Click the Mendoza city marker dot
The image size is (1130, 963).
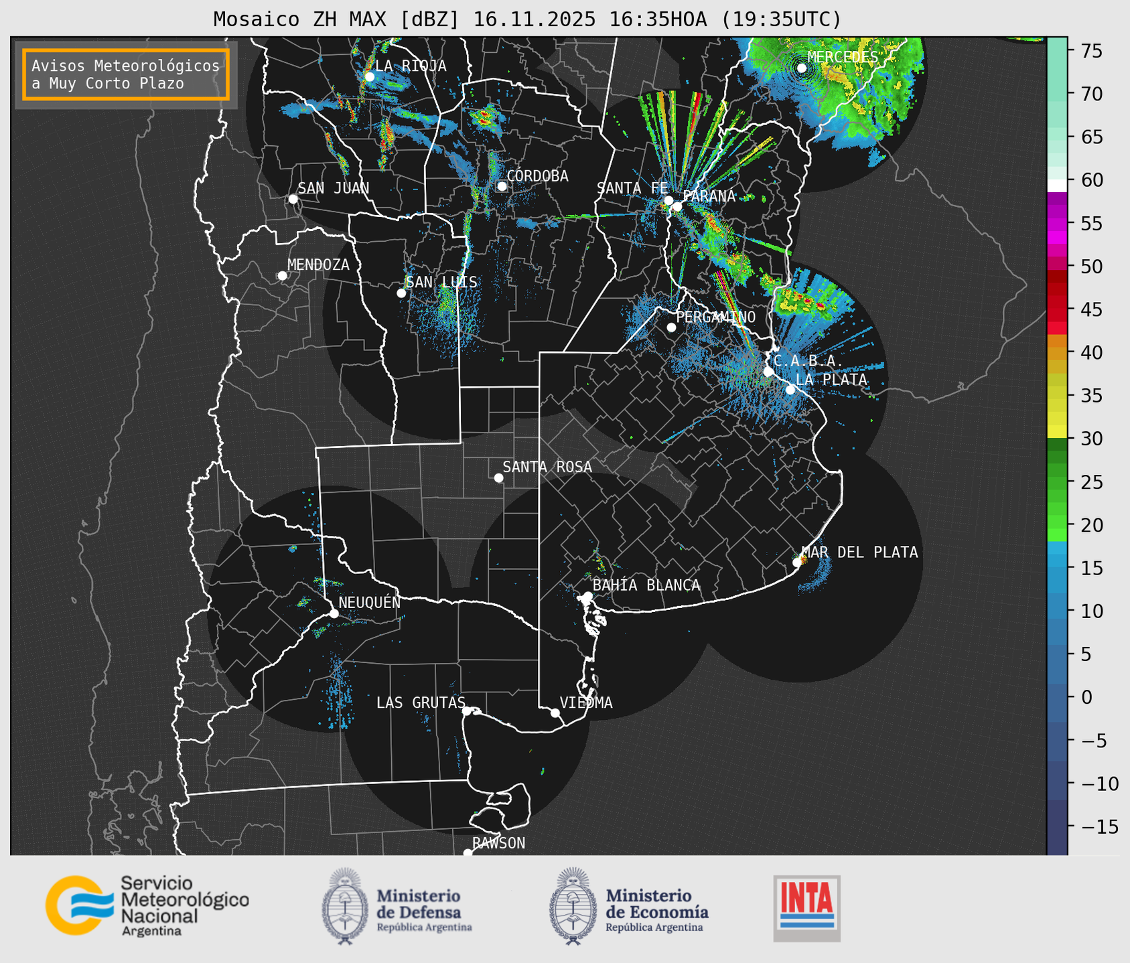[x=282, y=276]
